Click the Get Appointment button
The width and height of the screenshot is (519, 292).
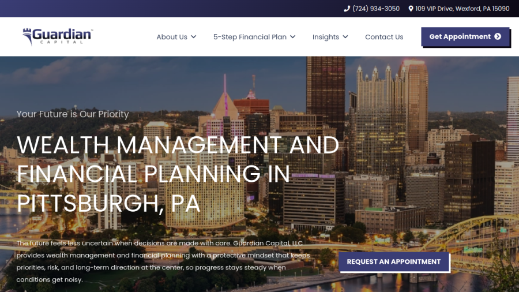pos(465,37)
